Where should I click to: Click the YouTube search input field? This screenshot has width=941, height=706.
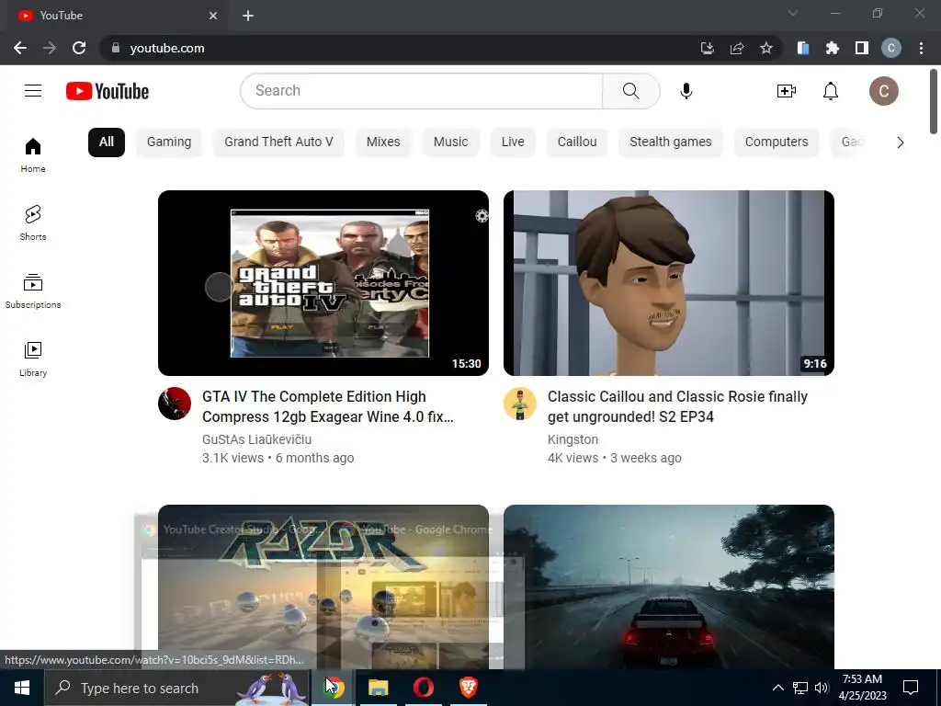pyautogui.click(x=421, y=91)
